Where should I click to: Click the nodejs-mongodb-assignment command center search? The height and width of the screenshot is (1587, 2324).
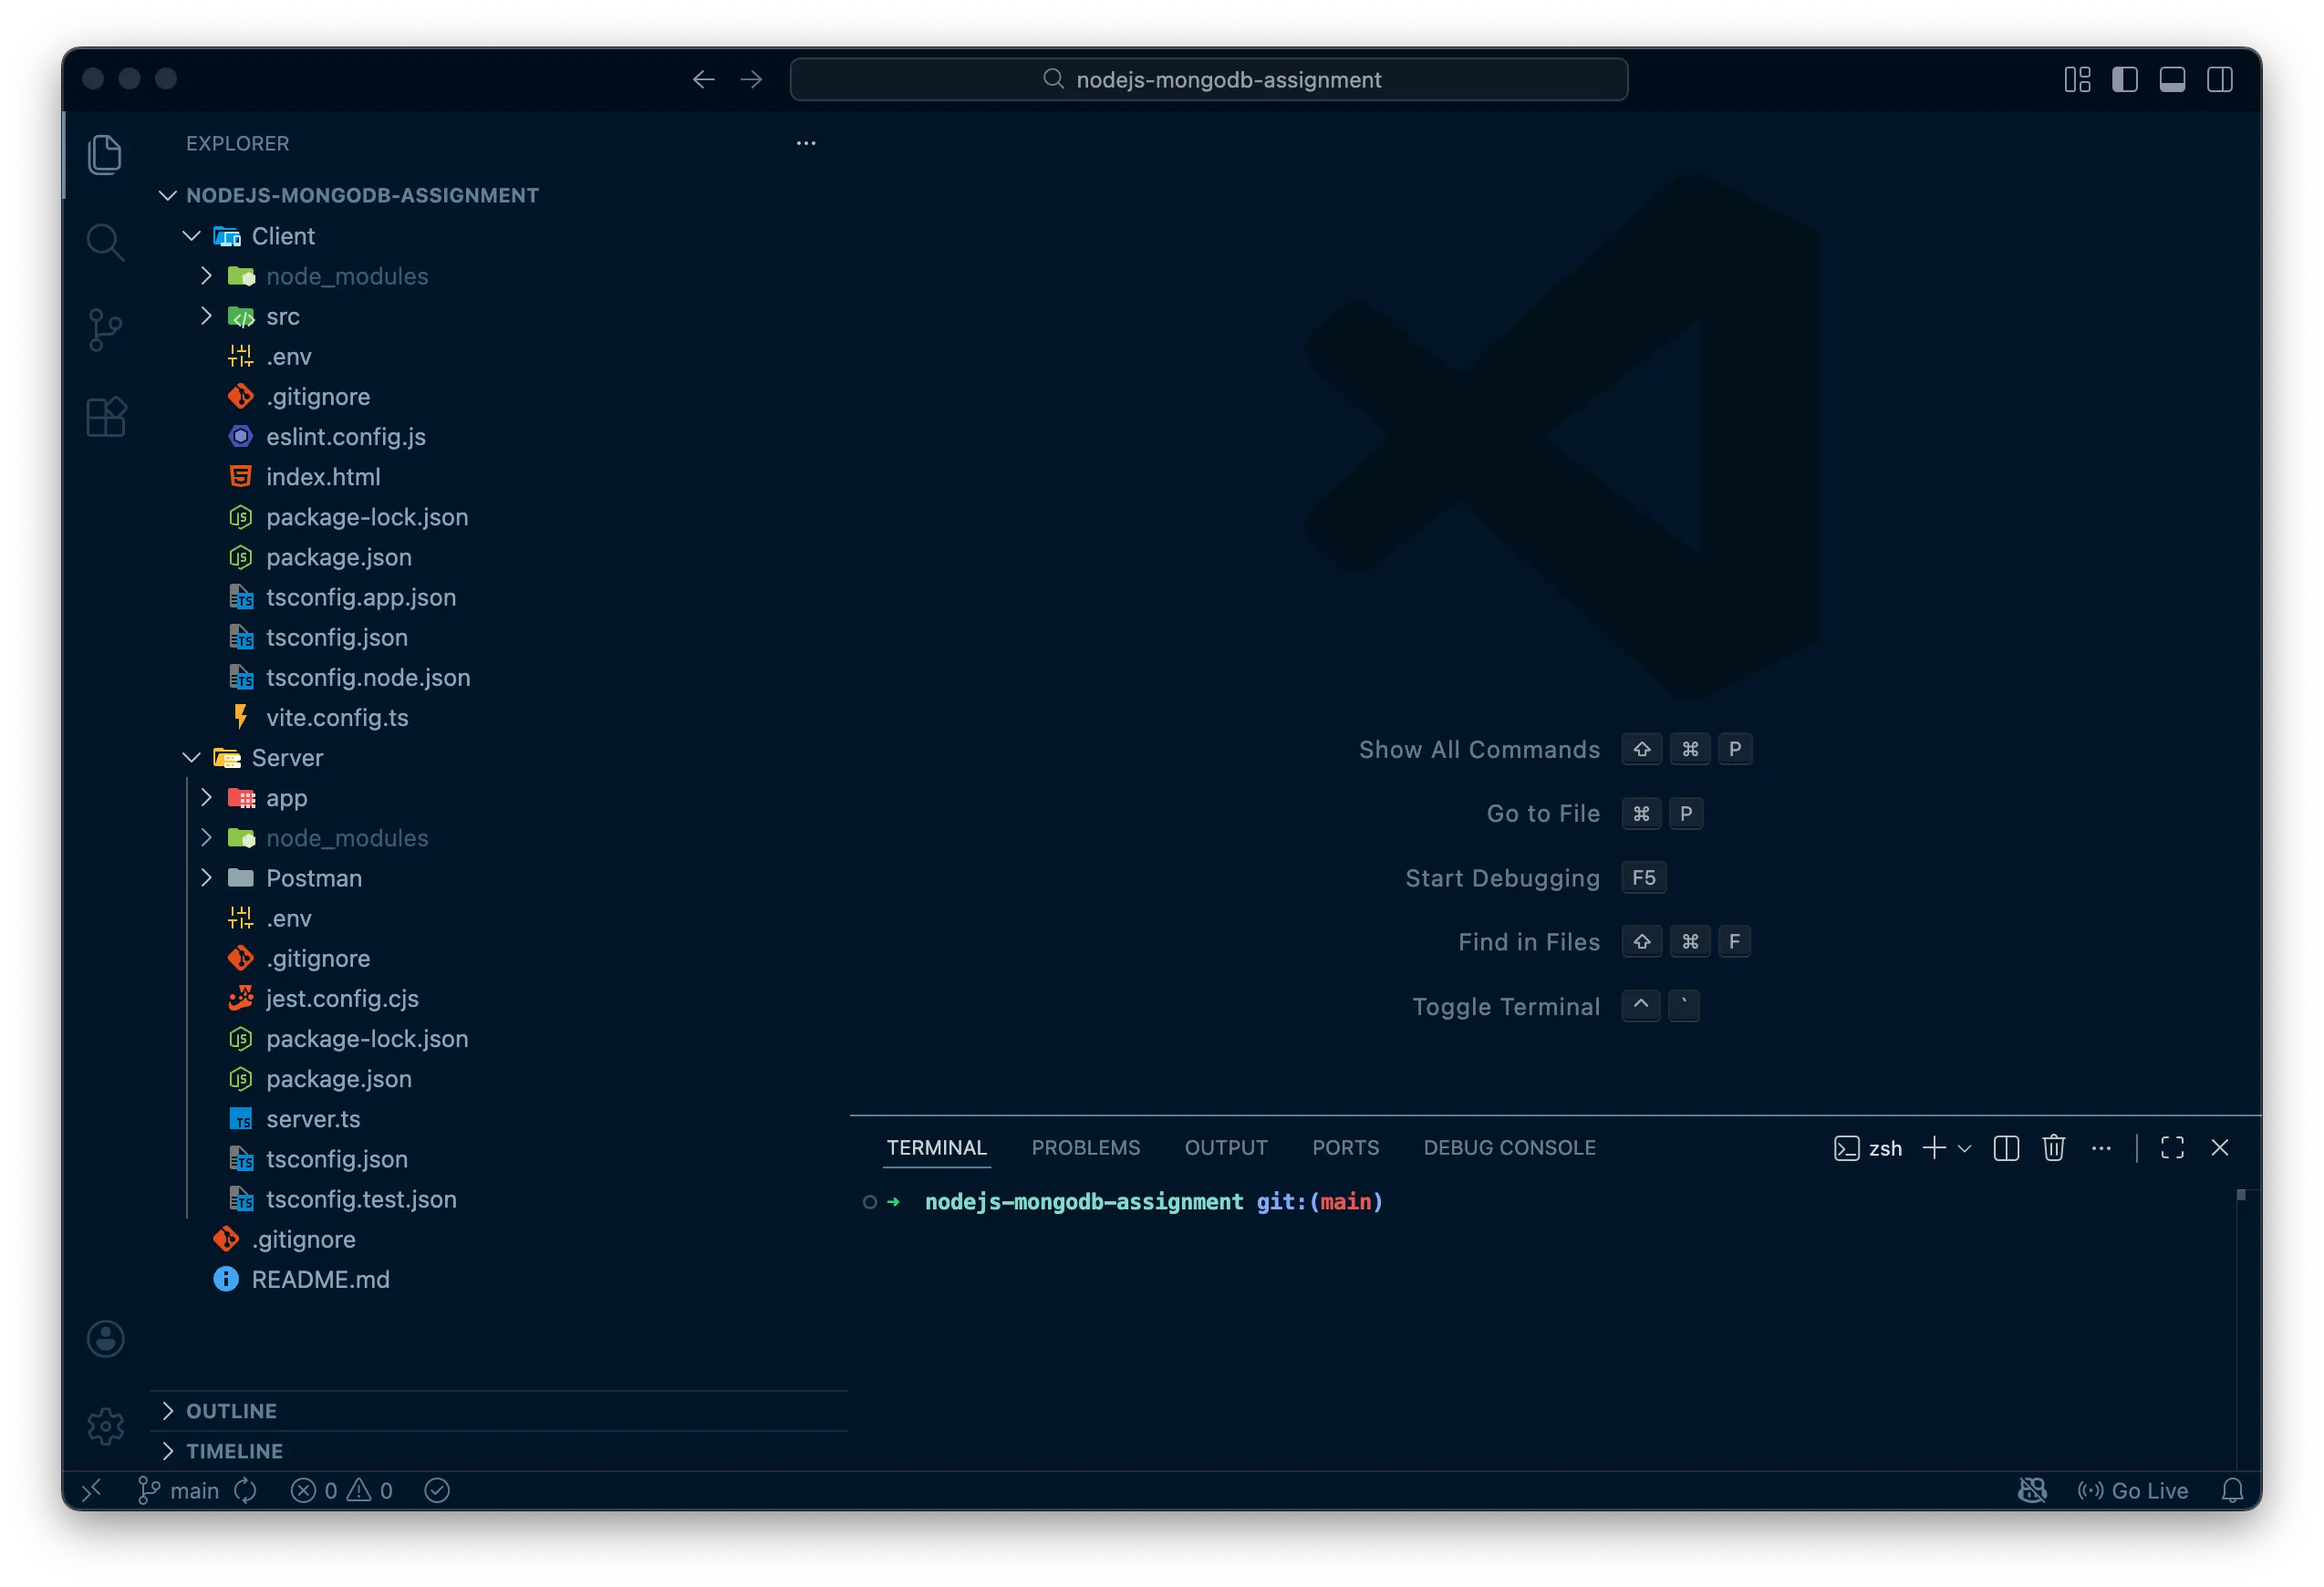tap(1208, 79)
